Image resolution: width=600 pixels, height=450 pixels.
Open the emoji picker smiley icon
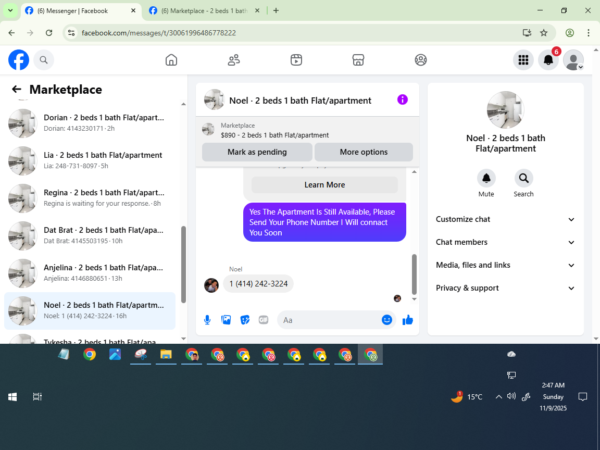point(387,320)
